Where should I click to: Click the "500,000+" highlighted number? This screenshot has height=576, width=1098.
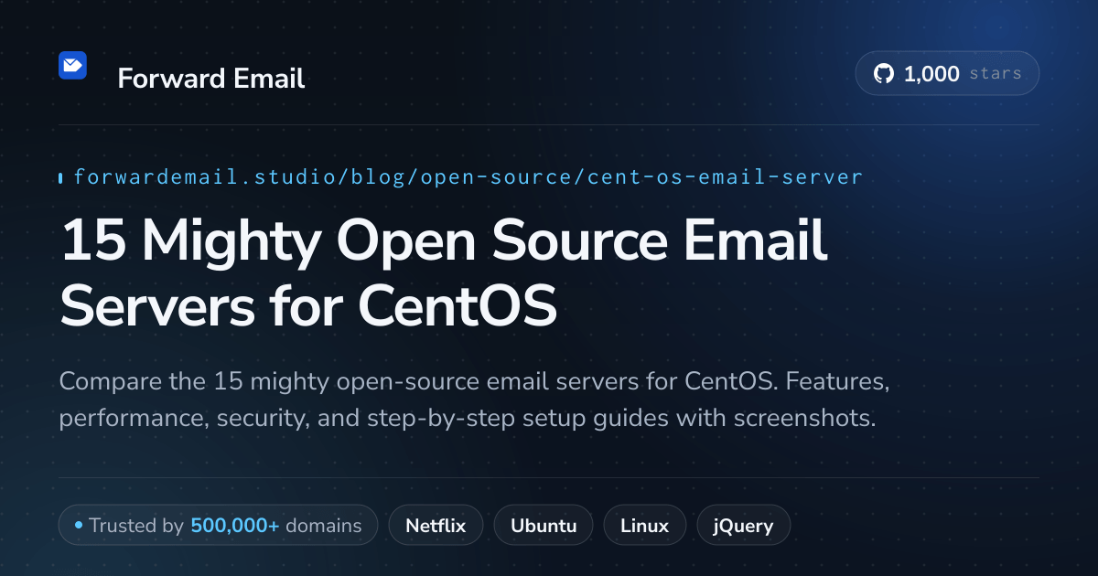[235, 526]
